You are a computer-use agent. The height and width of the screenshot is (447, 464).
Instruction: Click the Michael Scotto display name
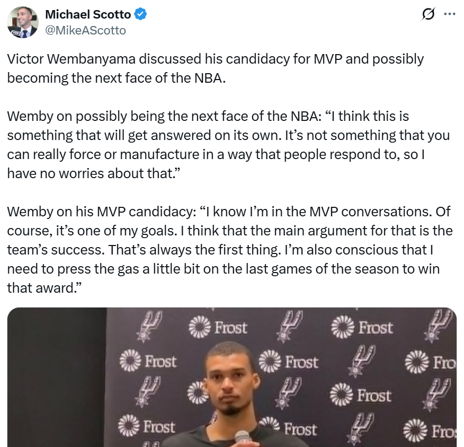coord(87,15)
